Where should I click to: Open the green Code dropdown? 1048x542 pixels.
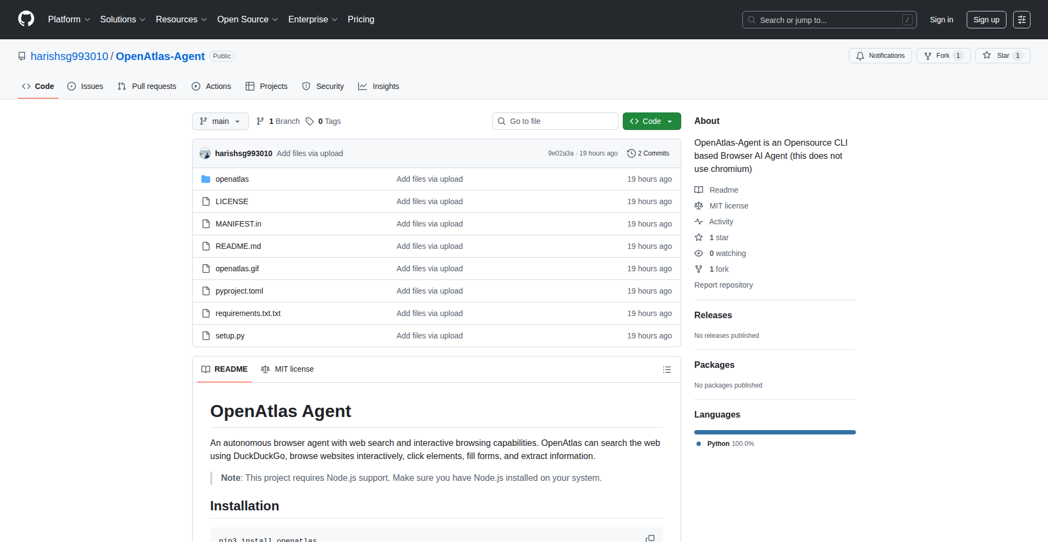click(651, 121)
